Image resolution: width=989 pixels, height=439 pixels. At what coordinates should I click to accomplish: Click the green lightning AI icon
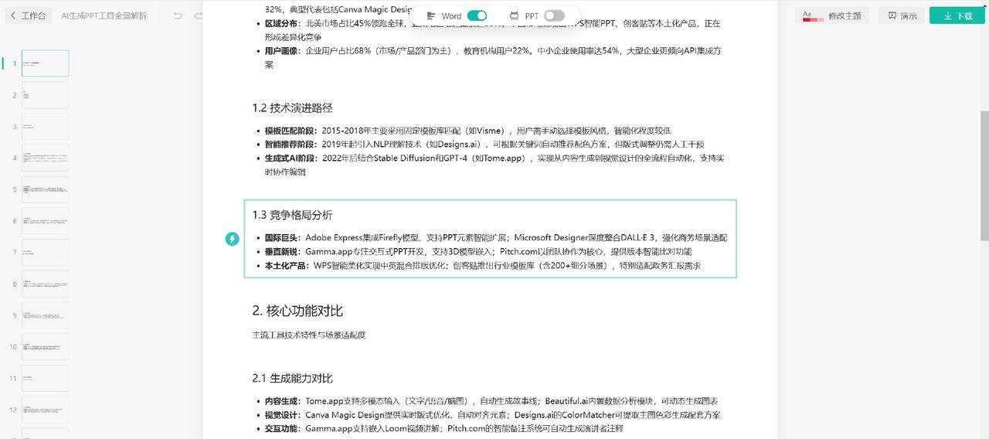[232, 239]
